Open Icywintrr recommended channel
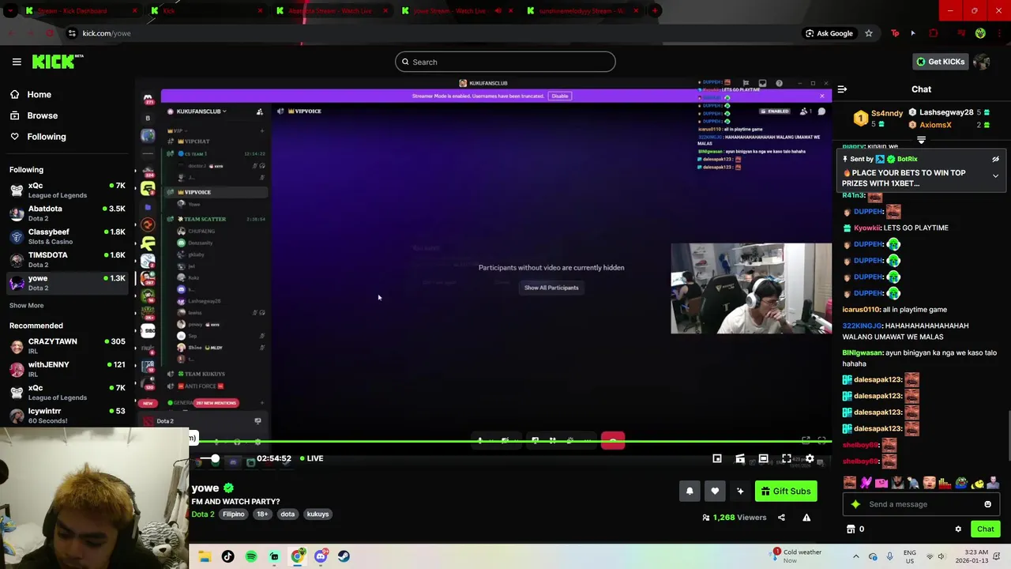Image resolution: width=1011 pixels, height=569 pixels. [x=67, y=416]
